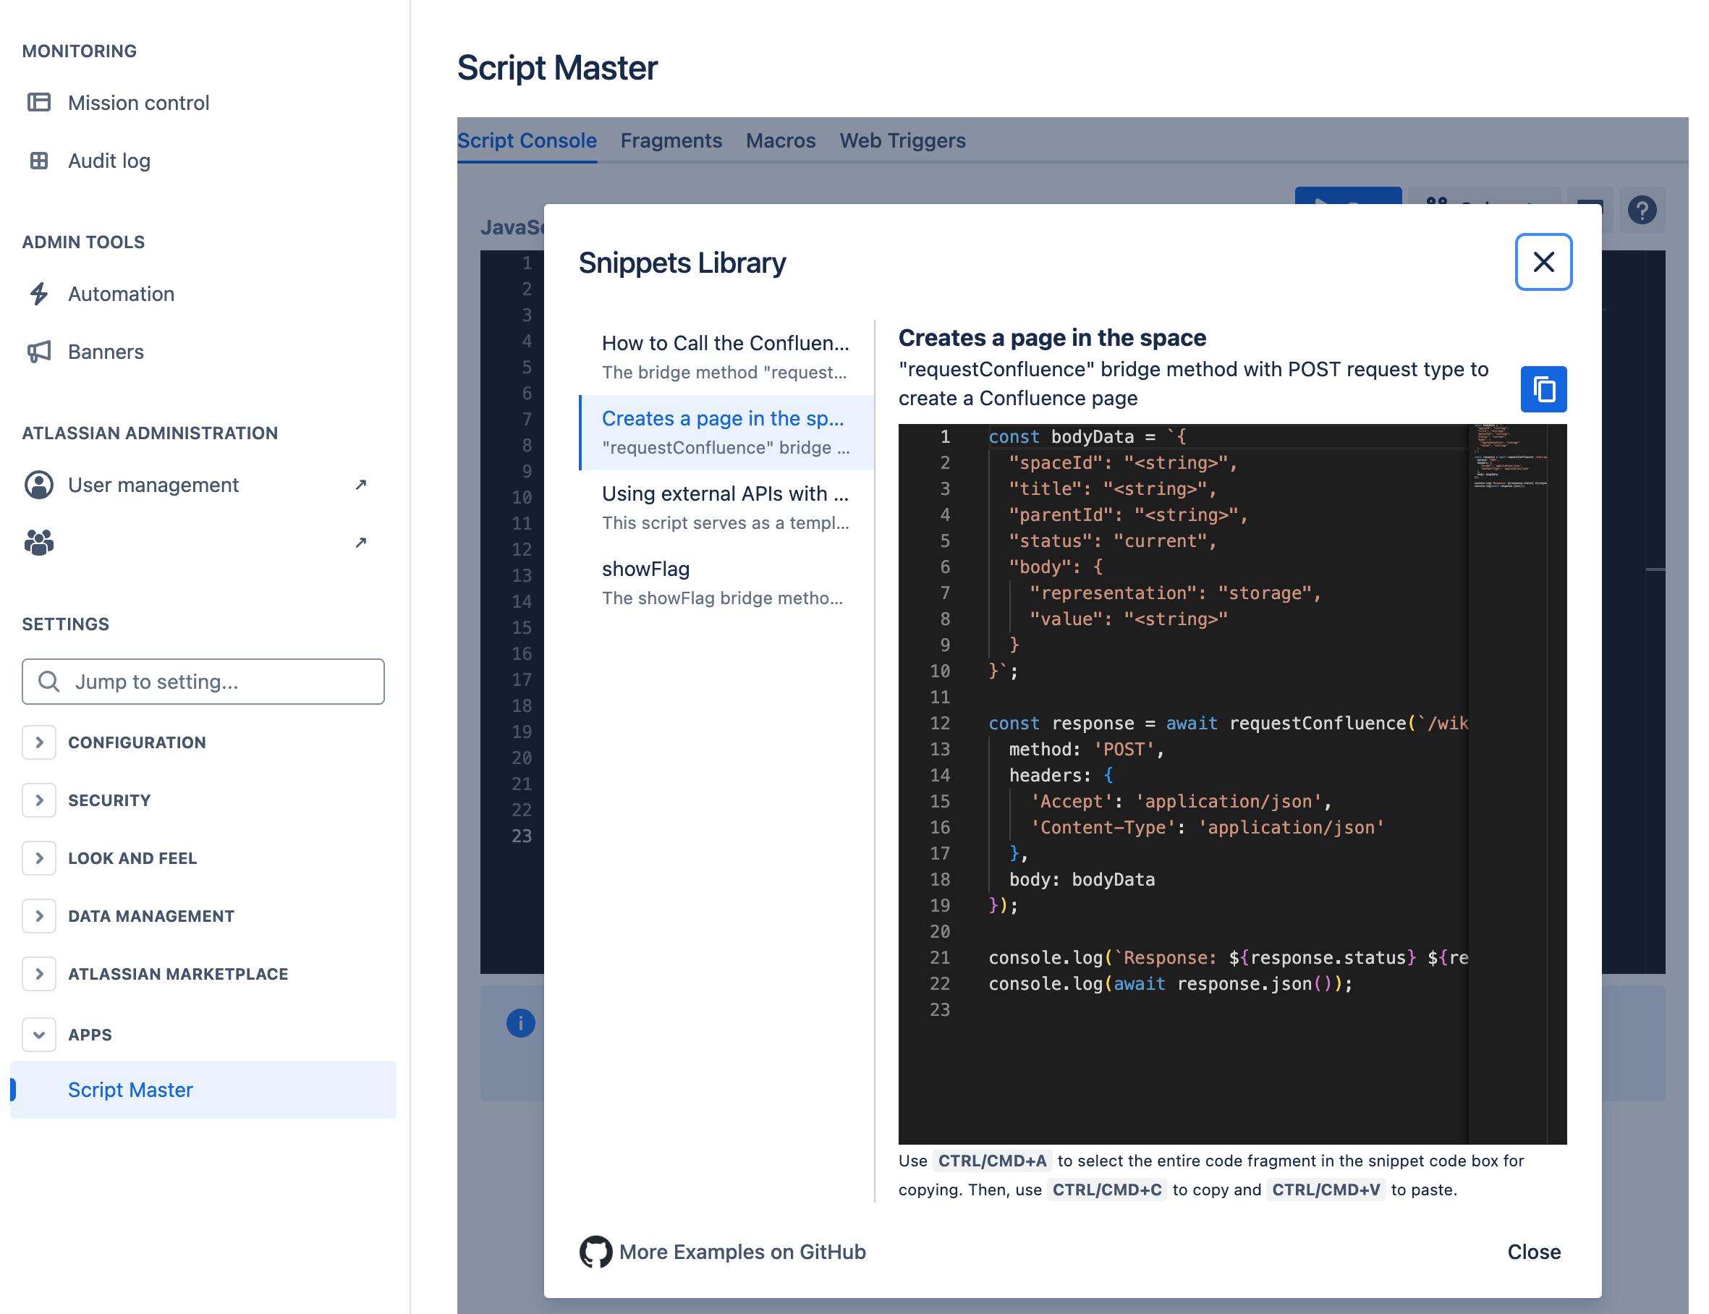
Task: Click the GitHub logo icon
Action: pyautogui.click(x=595, y=1252)
